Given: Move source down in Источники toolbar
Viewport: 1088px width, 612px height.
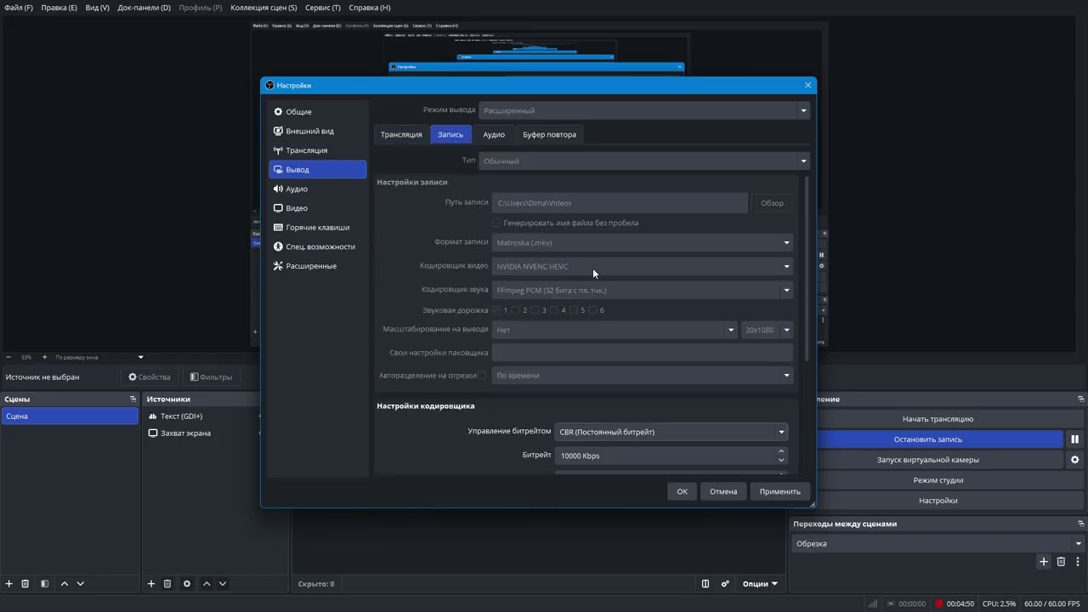Looking at the screenshot, I should click(223, 584).
